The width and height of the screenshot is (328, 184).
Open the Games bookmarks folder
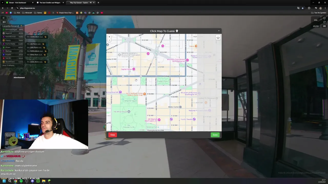coord(38,13)
